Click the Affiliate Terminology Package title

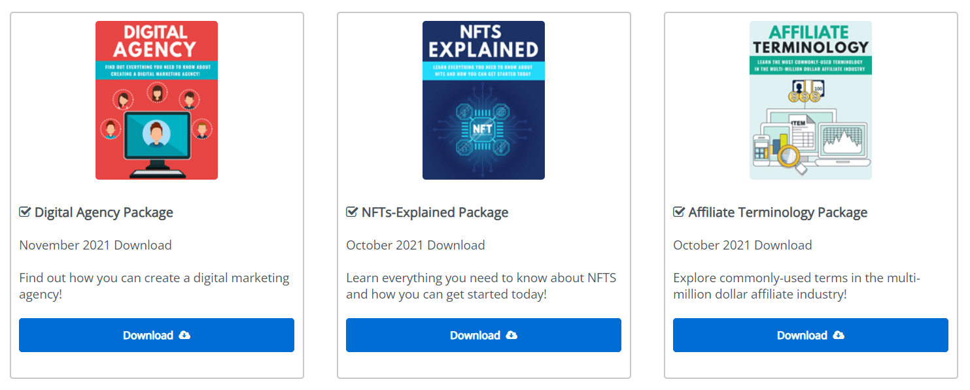[x=778, y=212]
